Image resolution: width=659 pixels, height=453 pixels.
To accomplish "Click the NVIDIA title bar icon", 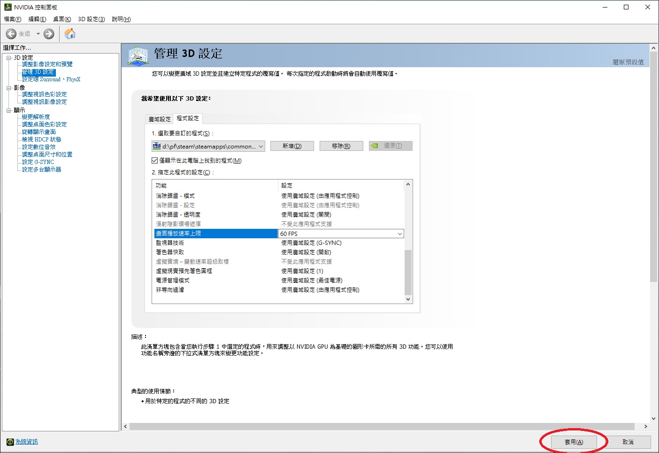I will [8, 7].
